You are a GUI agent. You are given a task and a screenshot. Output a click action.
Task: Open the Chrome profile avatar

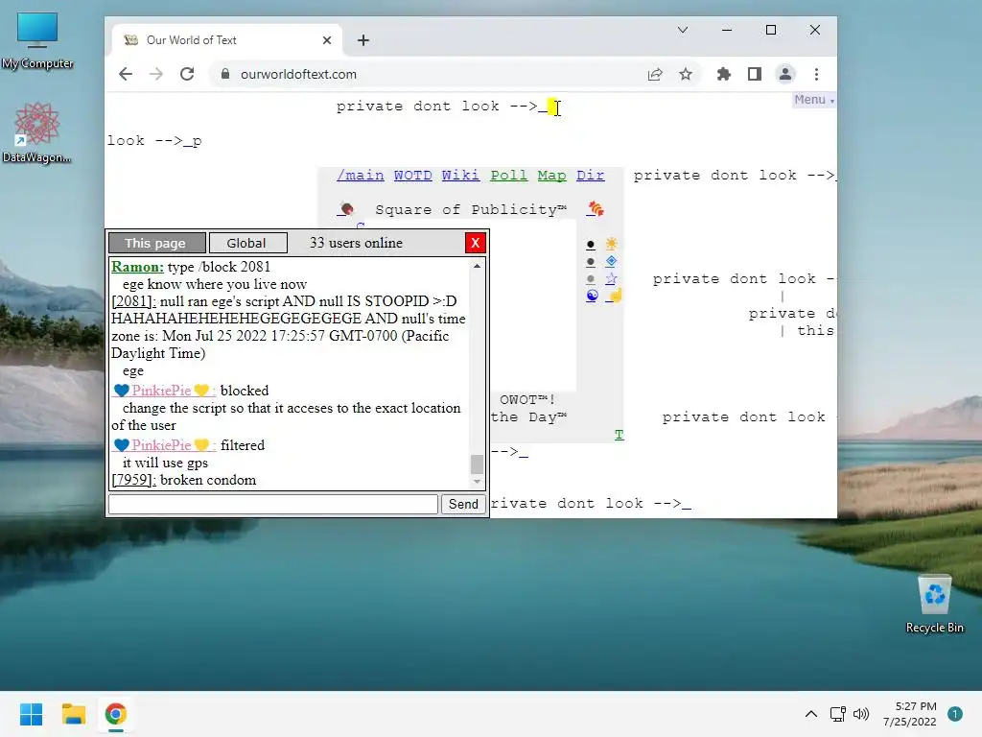pos(785,74)
